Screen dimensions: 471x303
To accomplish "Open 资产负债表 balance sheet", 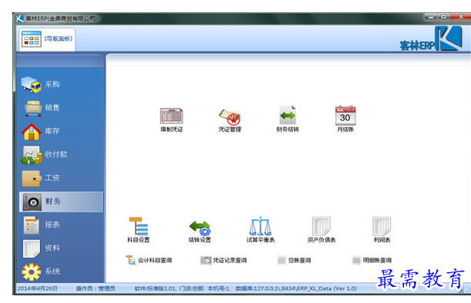I will [x=321, y=230].
